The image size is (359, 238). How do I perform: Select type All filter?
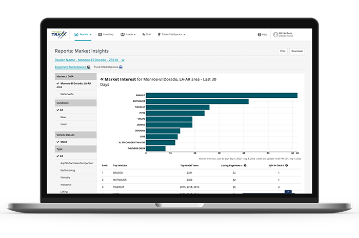click(75, 156)
